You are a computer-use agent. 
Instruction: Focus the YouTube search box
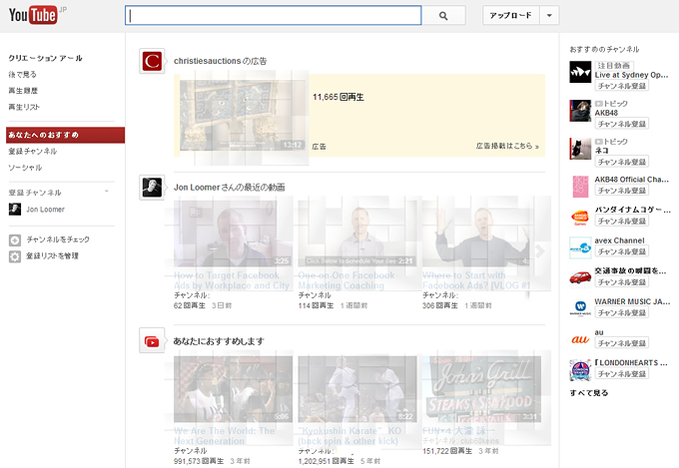tap(274, 16)
